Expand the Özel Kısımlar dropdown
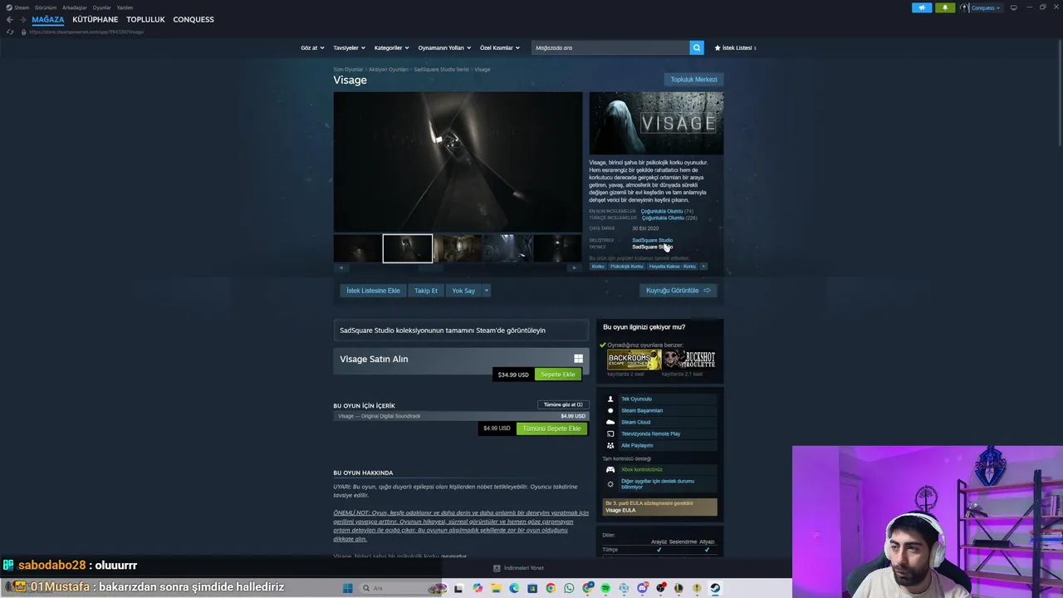The width and height of the screenshot is (1063, 598). pyautogui.click(x=499, y=48)
